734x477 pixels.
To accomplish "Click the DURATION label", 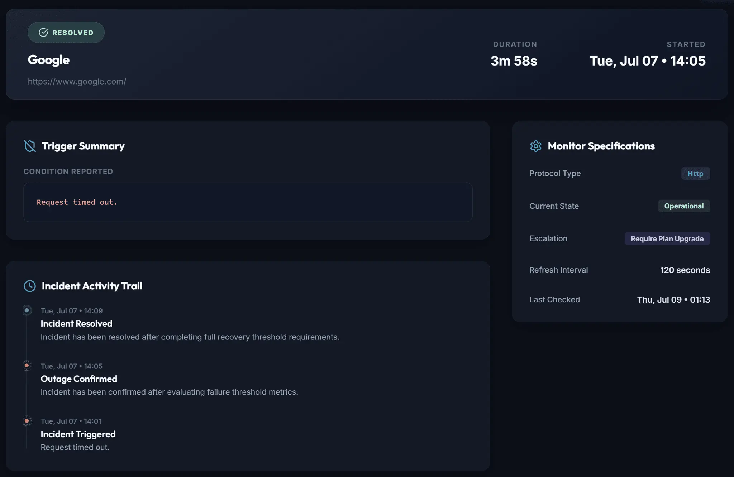I will pyautogui.click(x=515, y=44).
